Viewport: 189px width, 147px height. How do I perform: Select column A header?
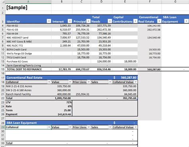(x=28, y=2)
